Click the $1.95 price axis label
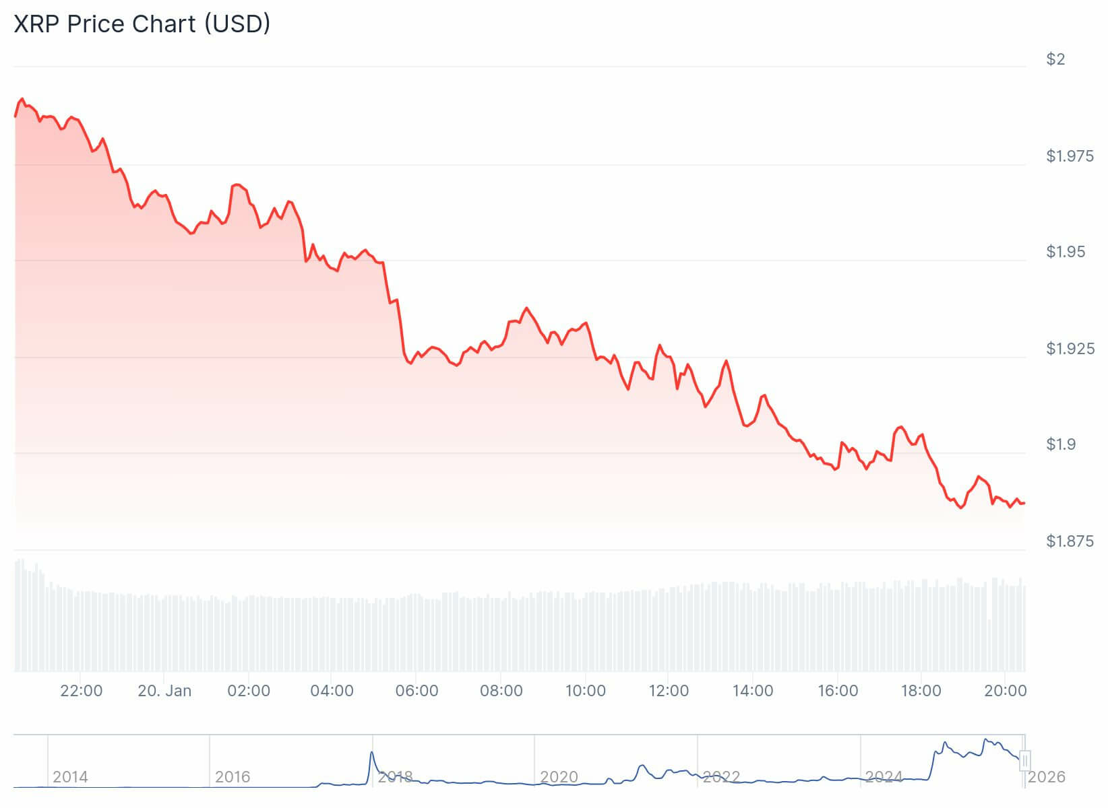 (x=1066, y=252)
